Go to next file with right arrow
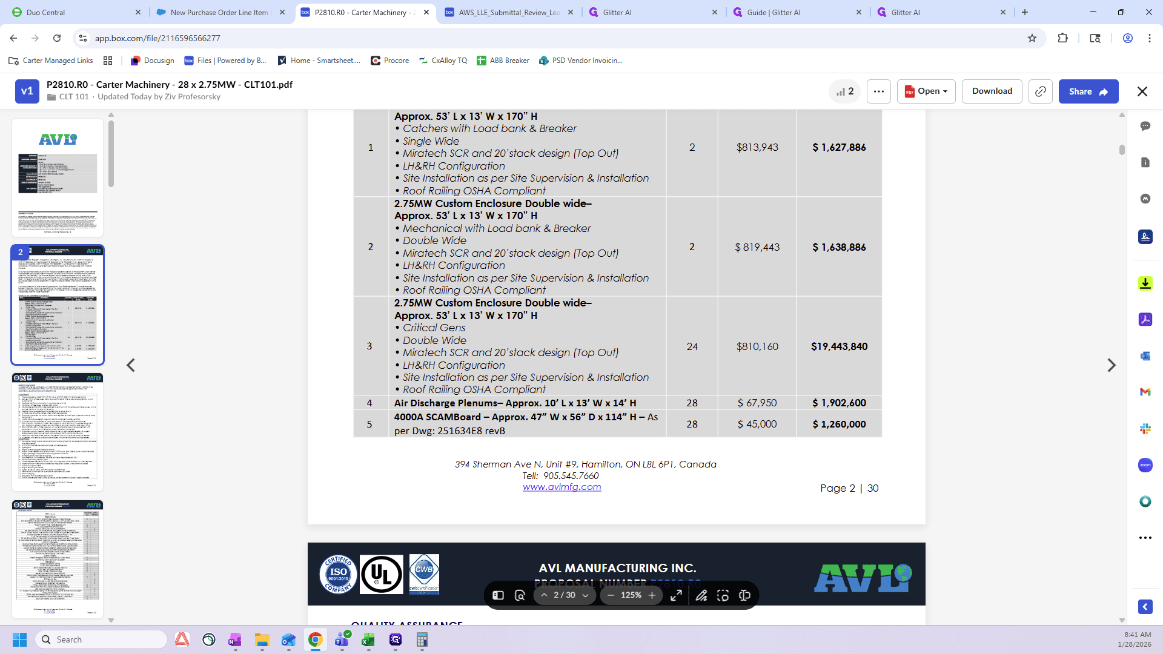The width and height of the screenshot is (1163, 654). point(1111,365)
